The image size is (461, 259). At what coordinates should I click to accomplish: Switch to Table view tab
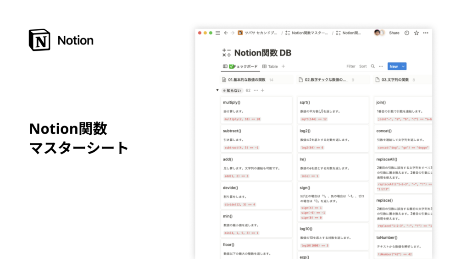click(x=270, y=66)
